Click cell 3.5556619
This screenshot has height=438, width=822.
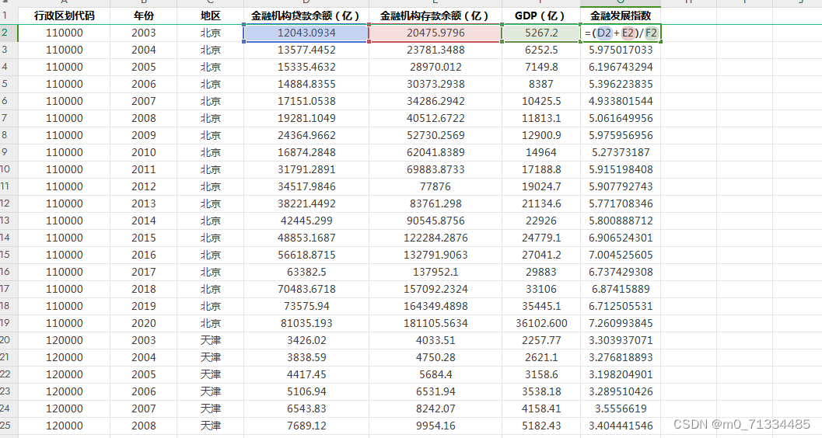pyautogui.click(x=621, y=408)
